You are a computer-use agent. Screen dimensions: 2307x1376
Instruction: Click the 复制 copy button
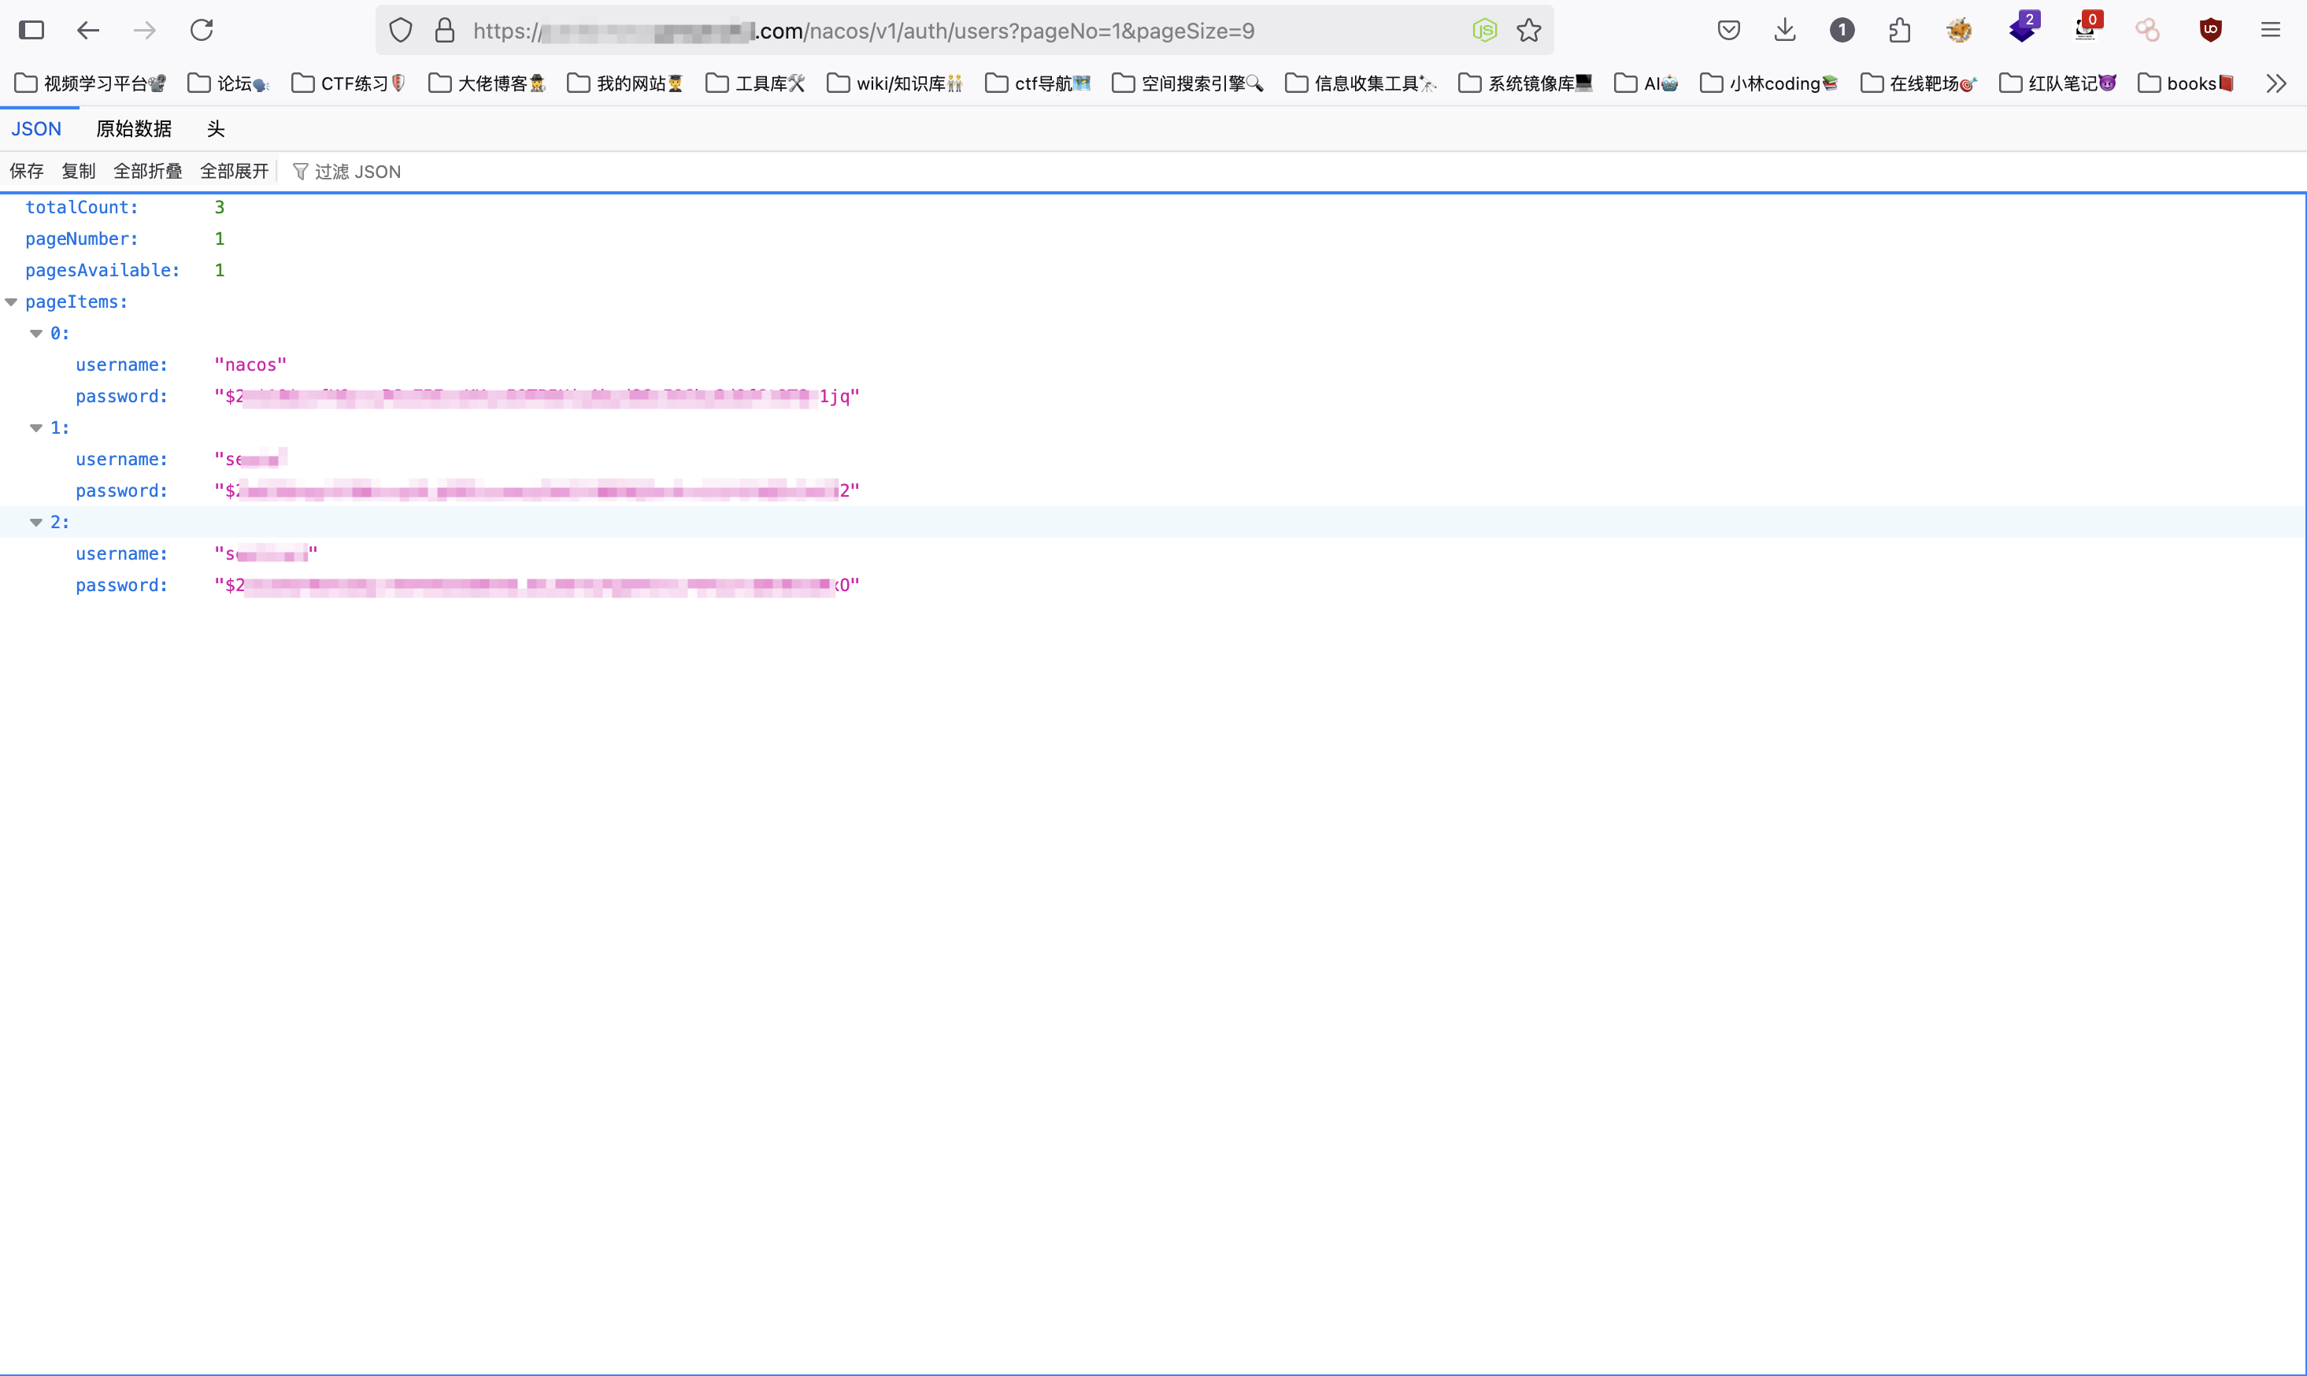point(78,172)
